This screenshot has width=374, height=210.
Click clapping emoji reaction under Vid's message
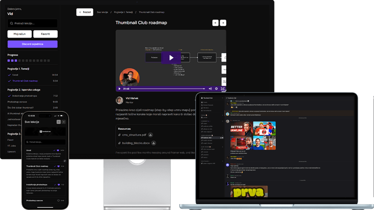233,107
